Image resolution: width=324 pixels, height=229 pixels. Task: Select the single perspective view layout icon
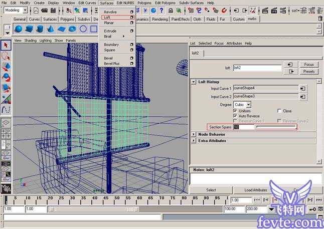tap(6, 123)
